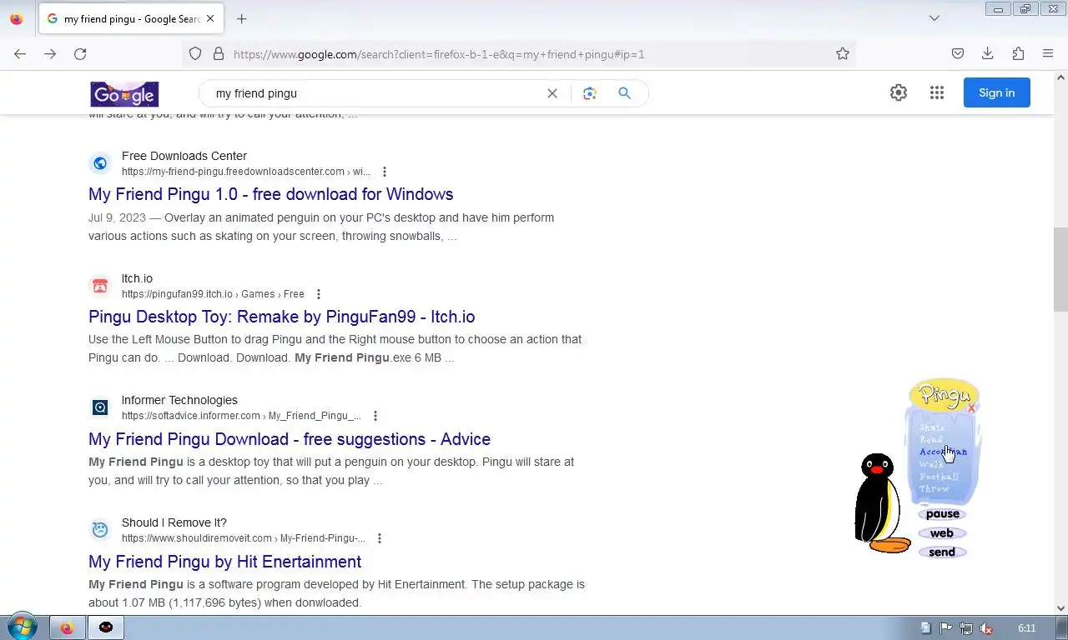Open the tracking protection shield icon
This screenshot has width=1068, height=640.
(195, 54)
